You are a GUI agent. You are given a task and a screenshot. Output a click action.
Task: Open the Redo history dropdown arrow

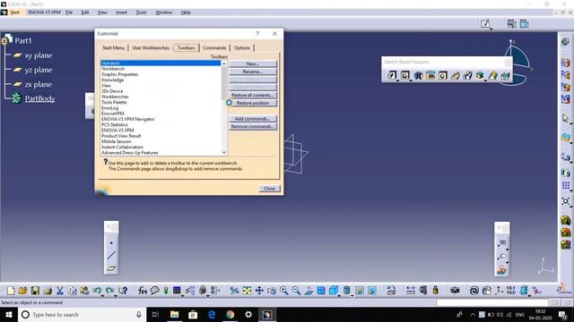coord(115,295)
